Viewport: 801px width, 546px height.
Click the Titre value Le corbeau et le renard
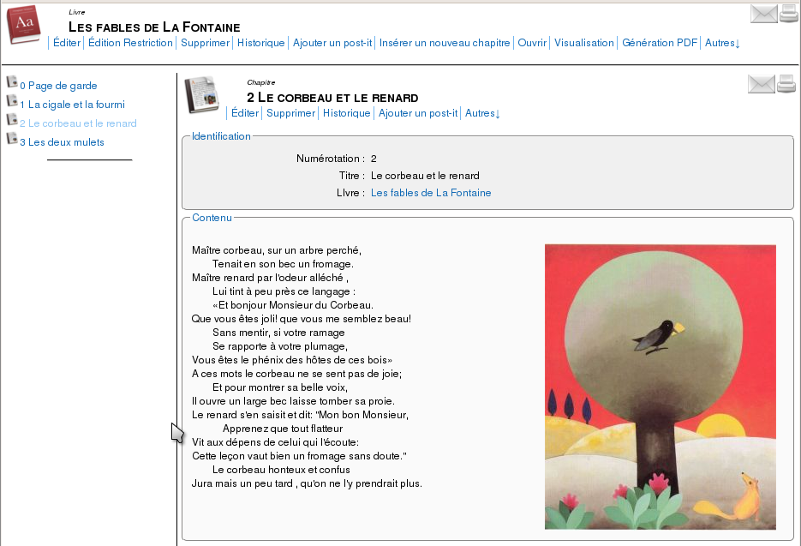(425, 176)
